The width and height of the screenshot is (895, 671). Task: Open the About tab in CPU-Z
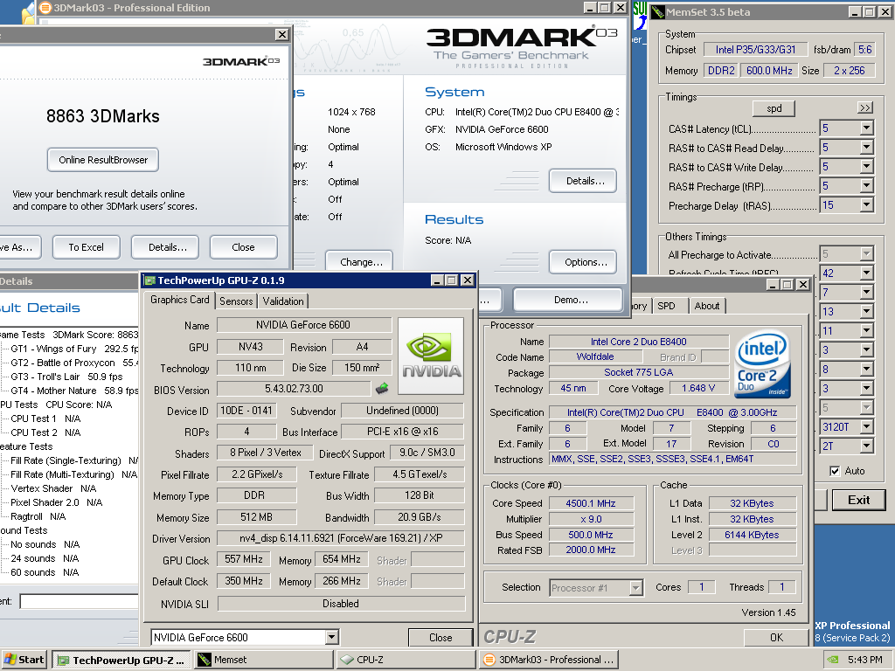pyautogui.click(x=706, y=306)
